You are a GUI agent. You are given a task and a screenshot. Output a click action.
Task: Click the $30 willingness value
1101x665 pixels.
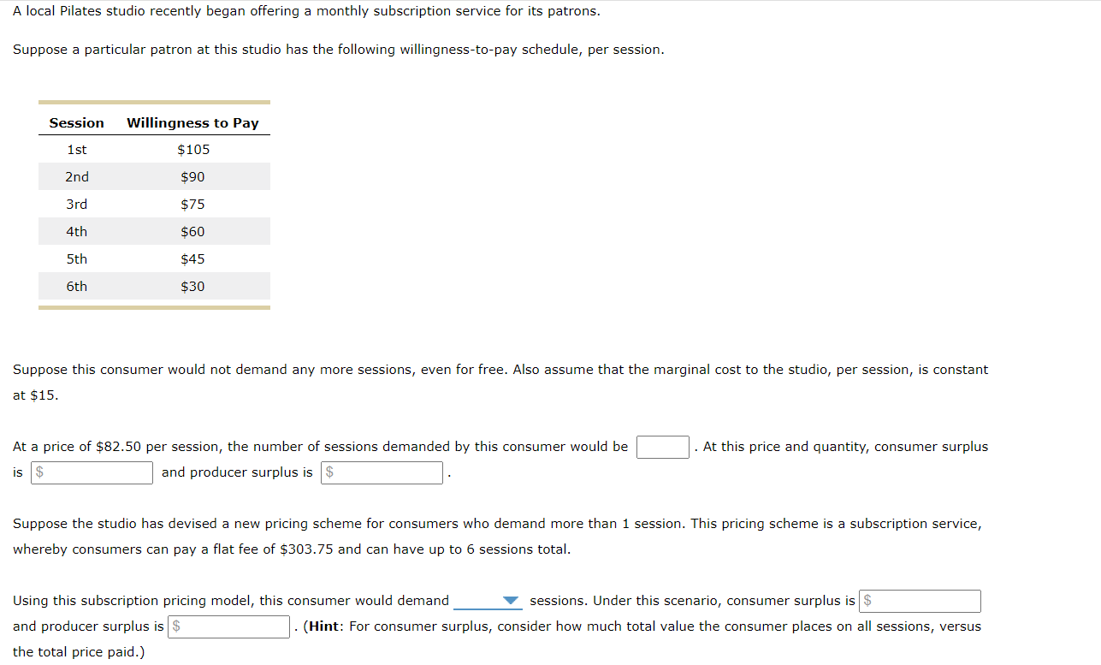tap(192, 286)
